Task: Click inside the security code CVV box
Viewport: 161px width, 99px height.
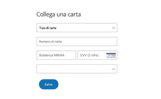Action: pos(97,55)
